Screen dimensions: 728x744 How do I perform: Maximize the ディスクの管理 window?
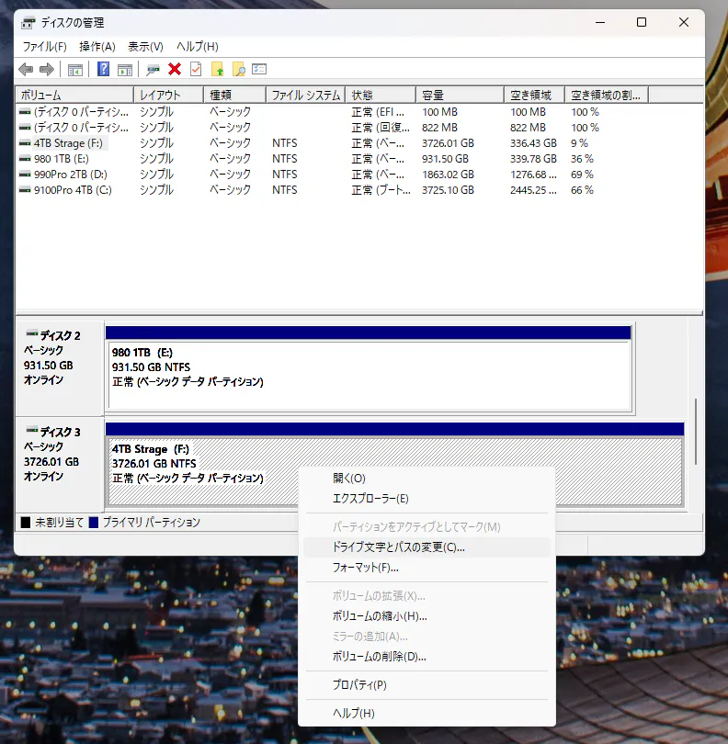[642, 22]
